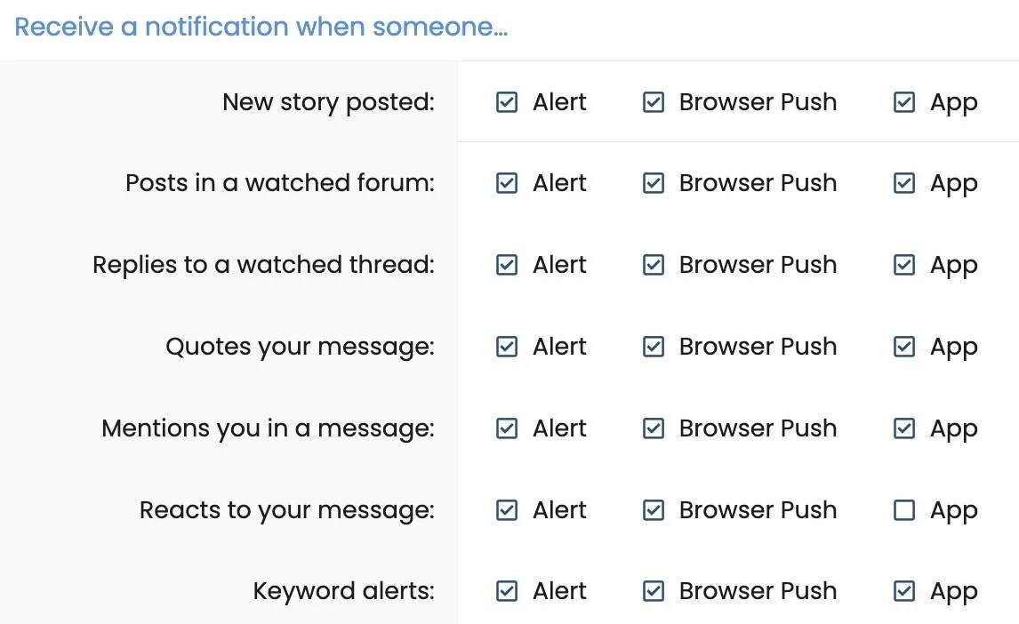Disable Browser Push for New story posted
Image resolution: width=1019 pixels, height=624 pixels.
pos(653,102)
